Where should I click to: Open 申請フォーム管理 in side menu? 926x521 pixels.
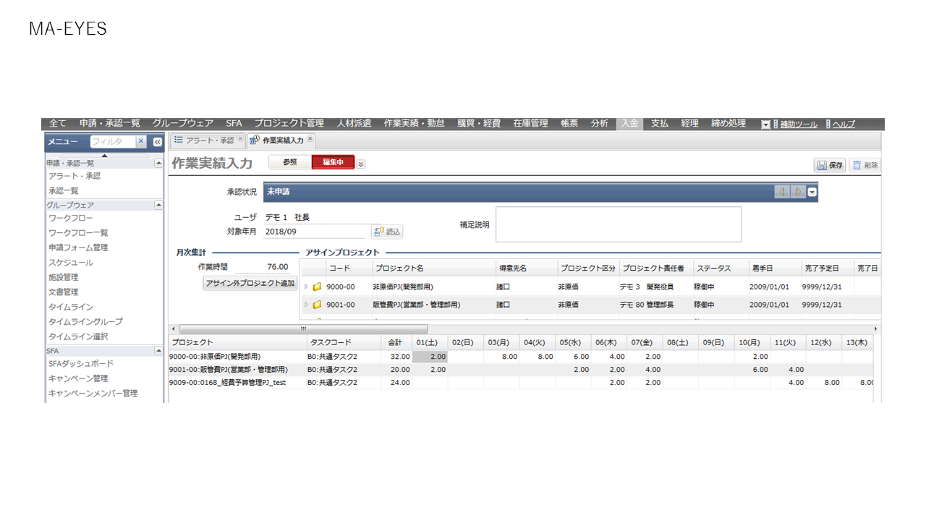click(78, 247)
